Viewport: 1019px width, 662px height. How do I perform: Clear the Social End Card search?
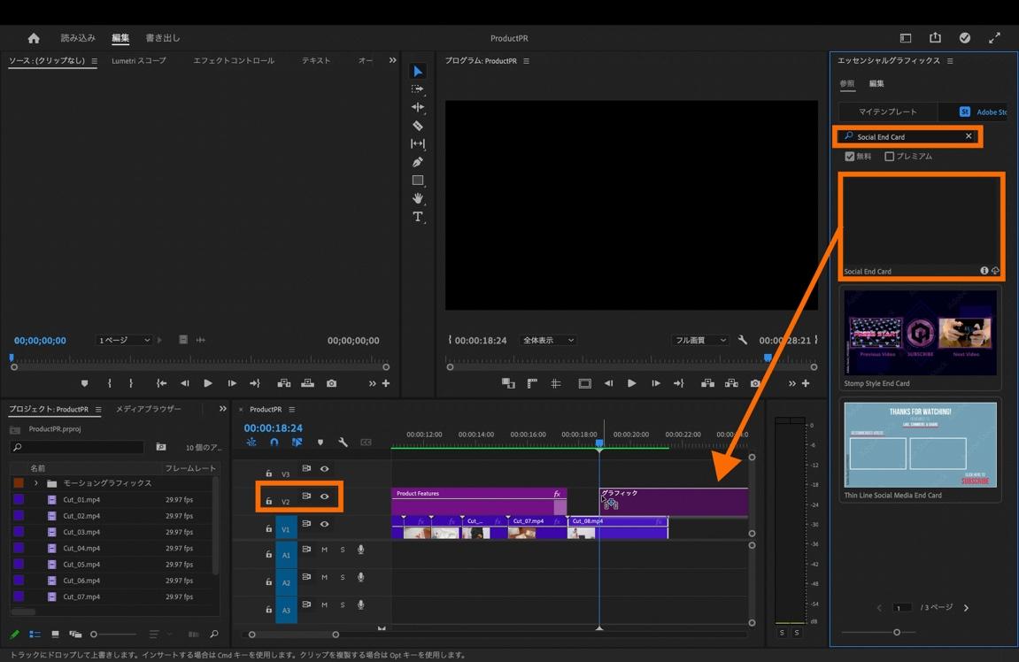coord(969,135)
